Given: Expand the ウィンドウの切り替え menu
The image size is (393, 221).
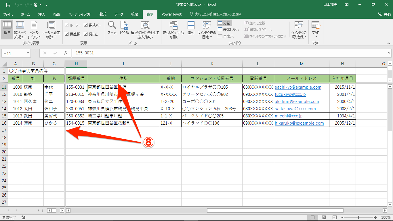Looking at the screenshot, I should pos(299,30).
